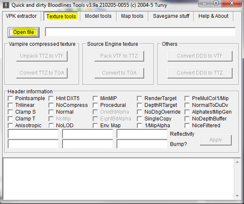Enable the NiceFiltered checkbox
Screen dimensions: 244x204
click(x=187, y=126)
